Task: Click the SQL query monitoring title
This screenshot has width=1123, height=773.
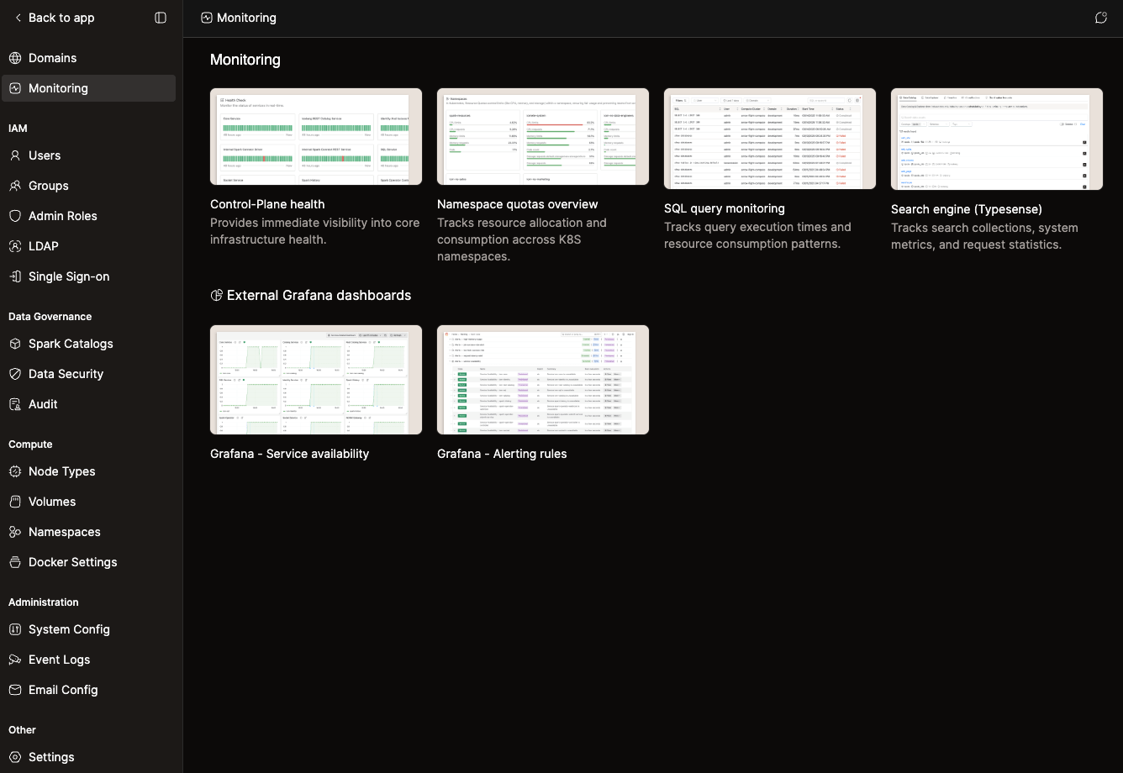Action: click(x=725, y=208)
